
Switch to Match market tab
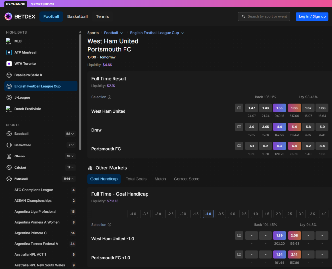click(160, 179)
